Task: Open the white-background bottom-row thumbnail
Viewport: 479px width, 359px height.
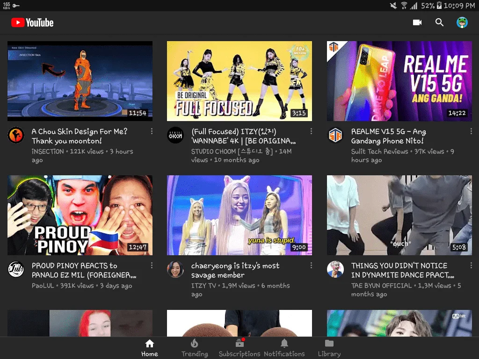Action: point(239,323)
